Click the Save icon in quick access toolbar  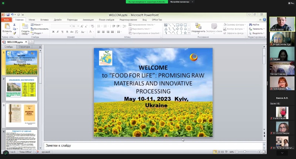8,15
